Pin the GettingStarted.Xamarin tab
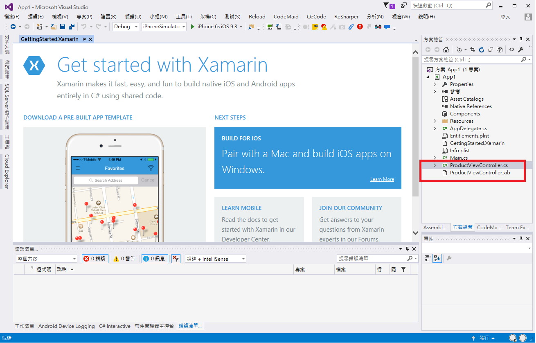Image resolution: width=536 pixels, height=343 pixels. [84, 39]
